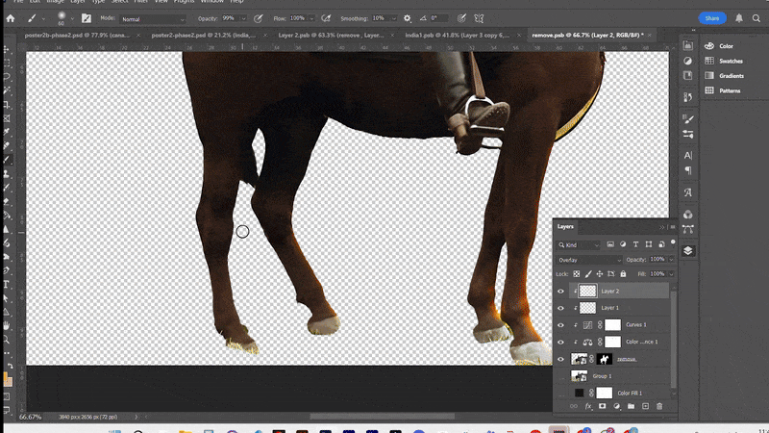Open Layers panel icon in dock
This screenshot has width=769, height=433.
click(x=688, y=251)
